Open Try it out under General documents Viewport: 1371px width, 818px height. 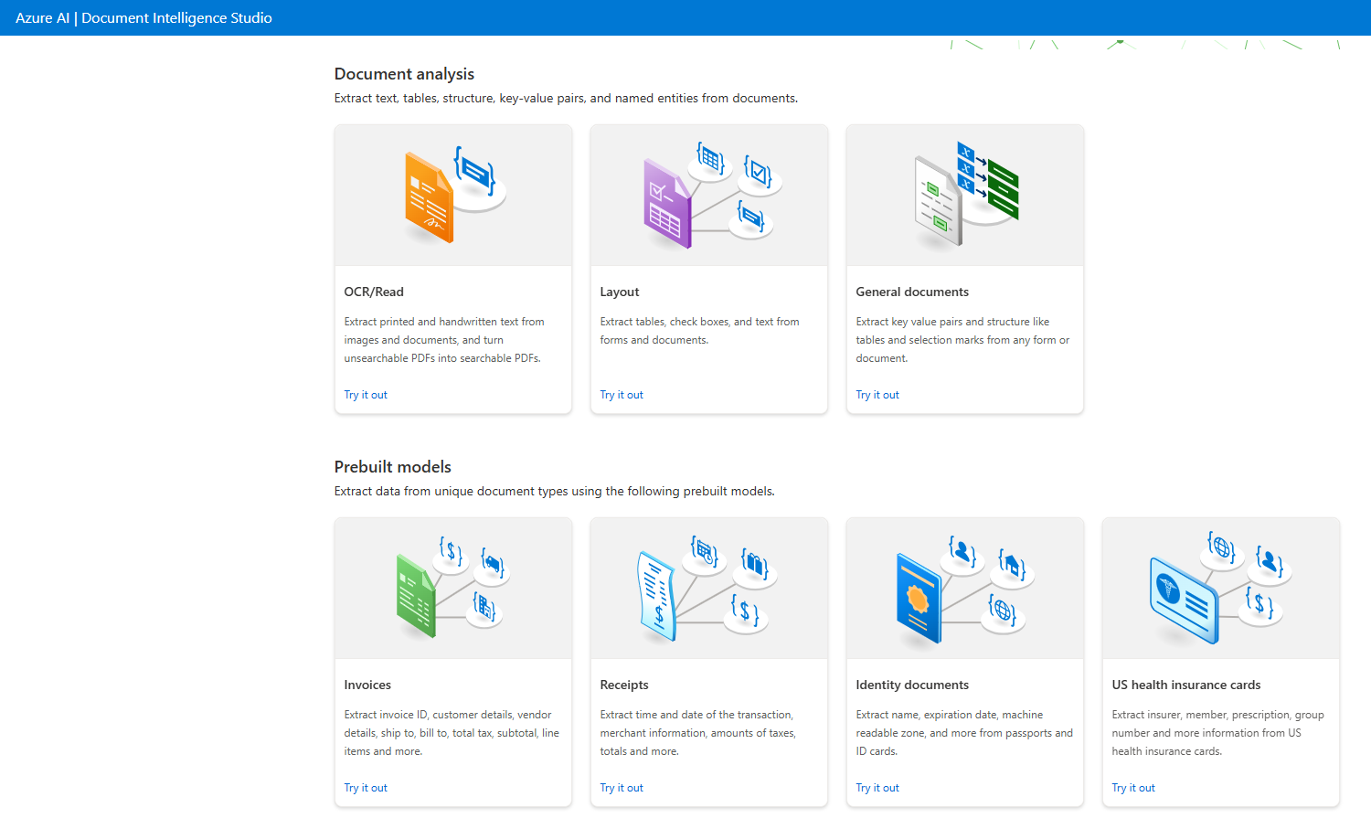click(877, 395)
